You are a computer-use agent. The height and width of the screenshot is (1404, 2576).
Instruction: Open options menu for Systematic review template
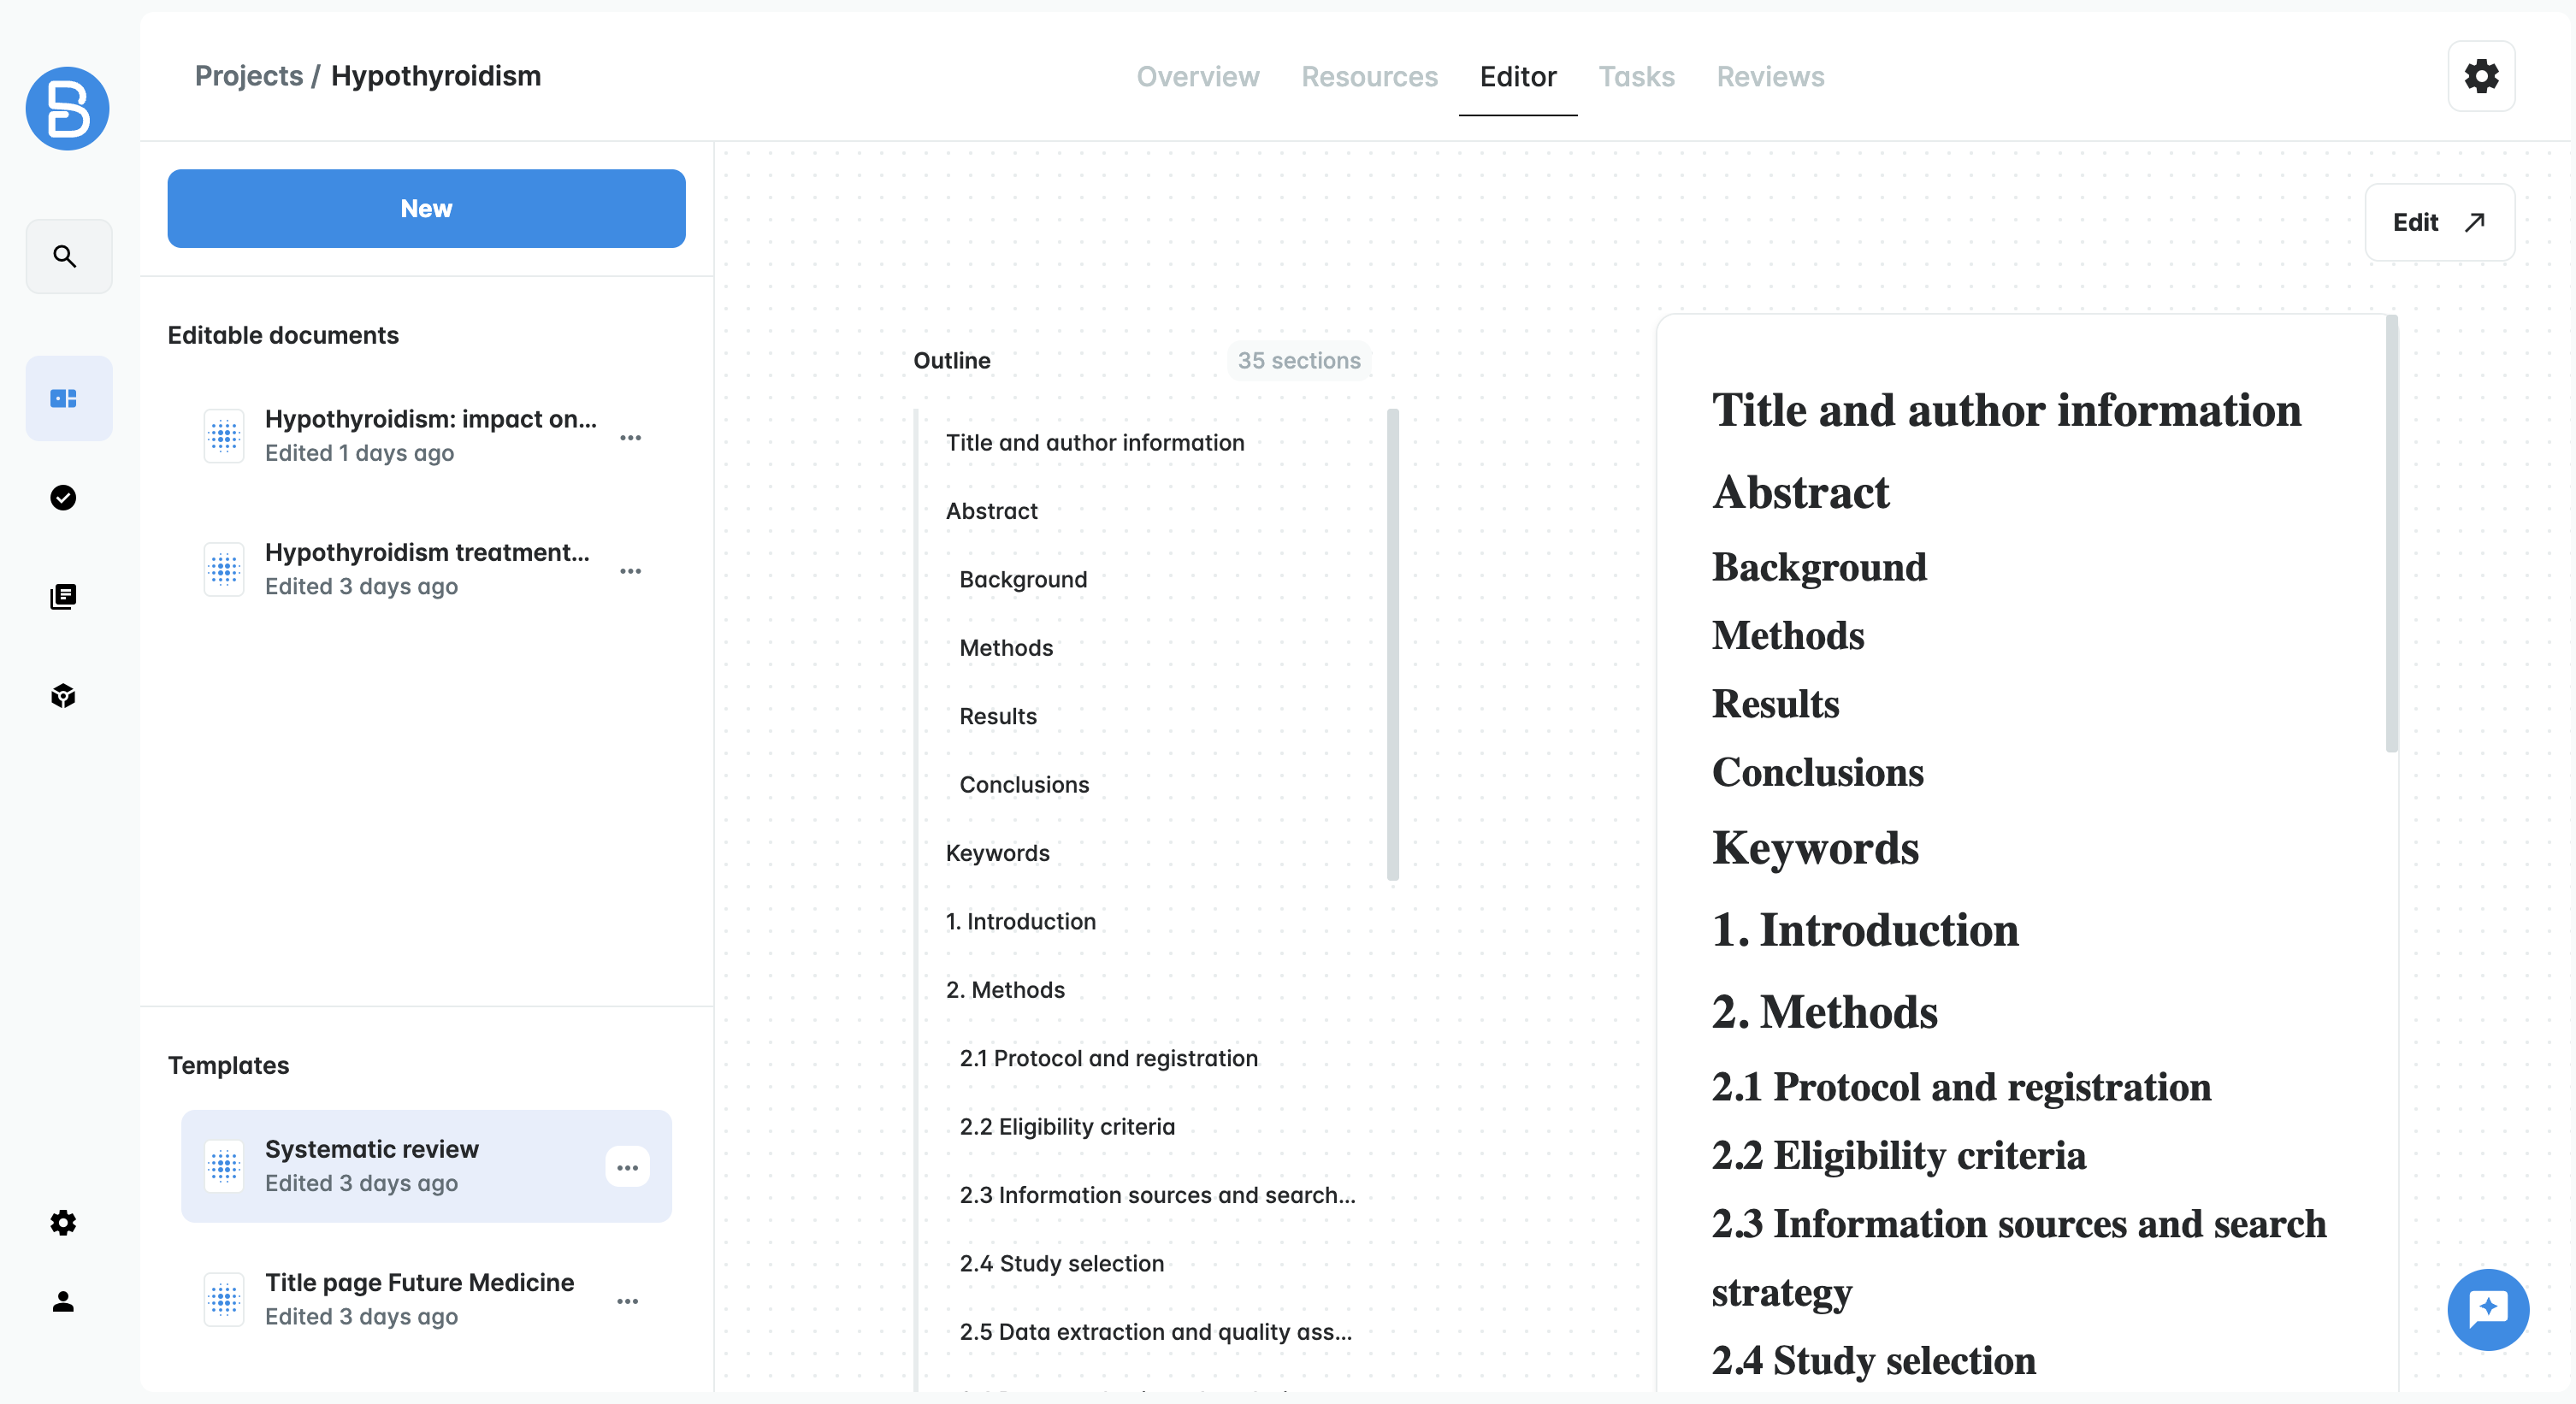627,1167
